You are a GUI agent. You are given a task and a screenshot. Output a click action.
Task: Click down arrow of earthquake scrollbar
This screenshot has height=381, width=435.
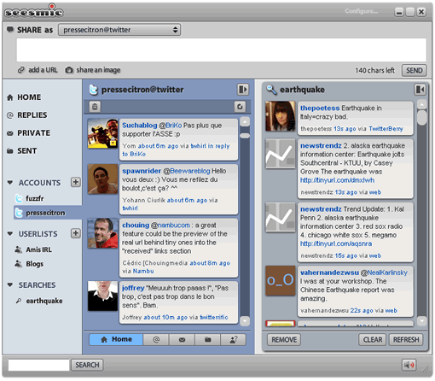[x=422, y=321]
